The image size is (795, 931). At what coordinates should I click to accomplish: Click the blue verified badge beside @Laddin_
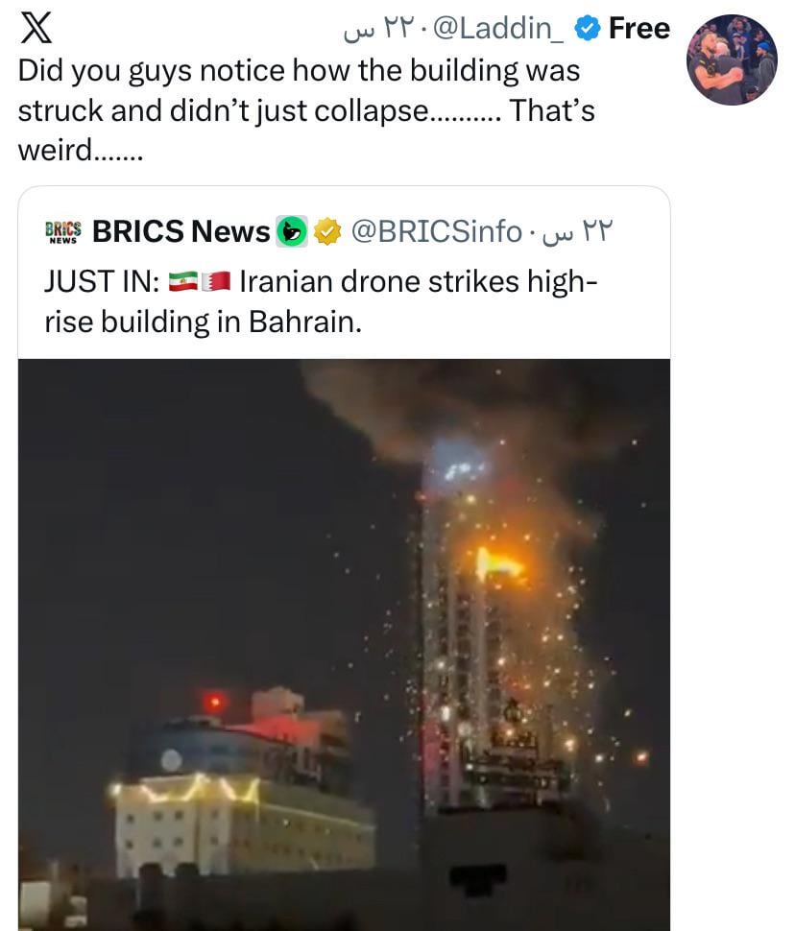click(x=588, y=29)
